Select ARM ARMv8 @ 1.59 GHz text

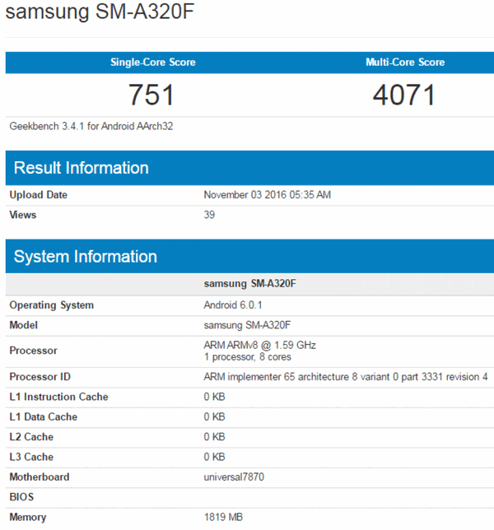click(259, 345)
